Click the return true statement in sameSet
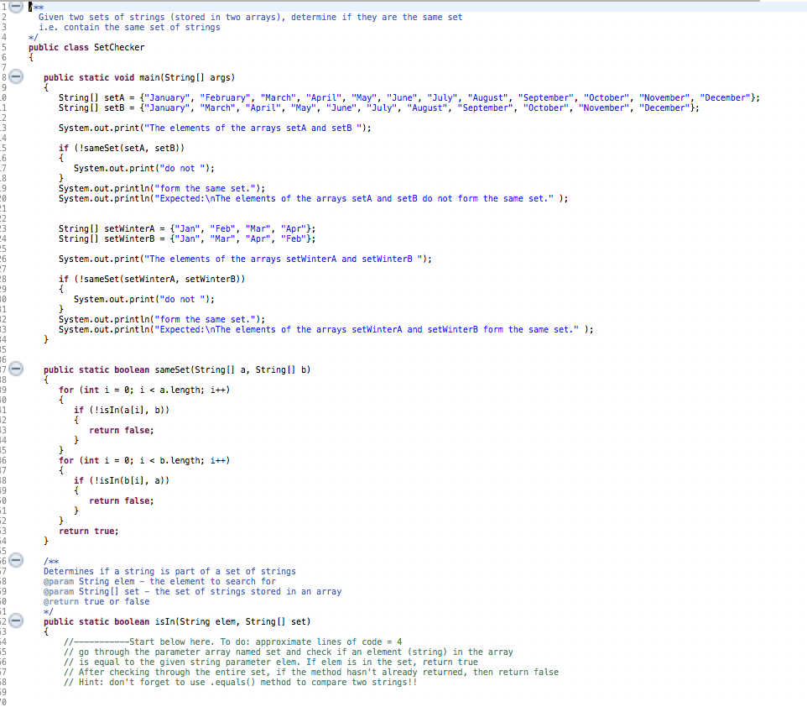 click(86, 531)
